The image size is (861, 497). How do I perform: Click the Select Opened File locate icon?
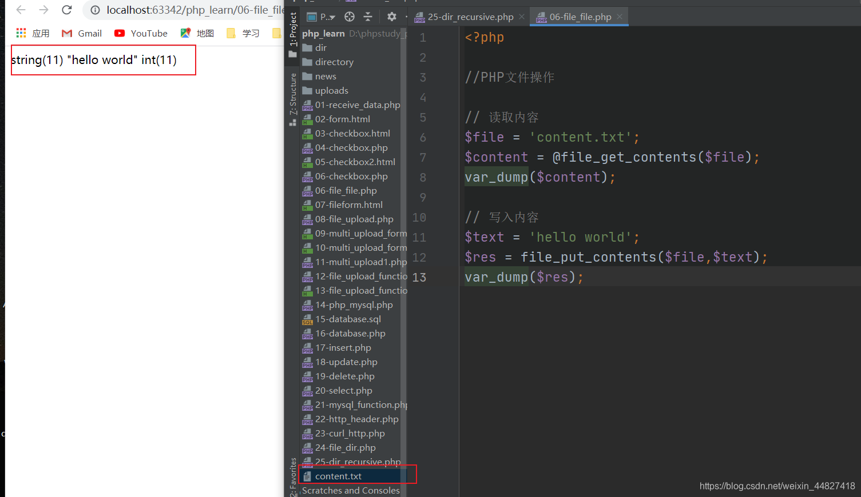click(350, 17)
